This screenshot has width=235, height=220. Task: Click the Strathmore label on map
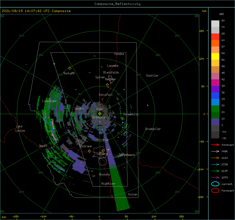click(x=127, y=155)
